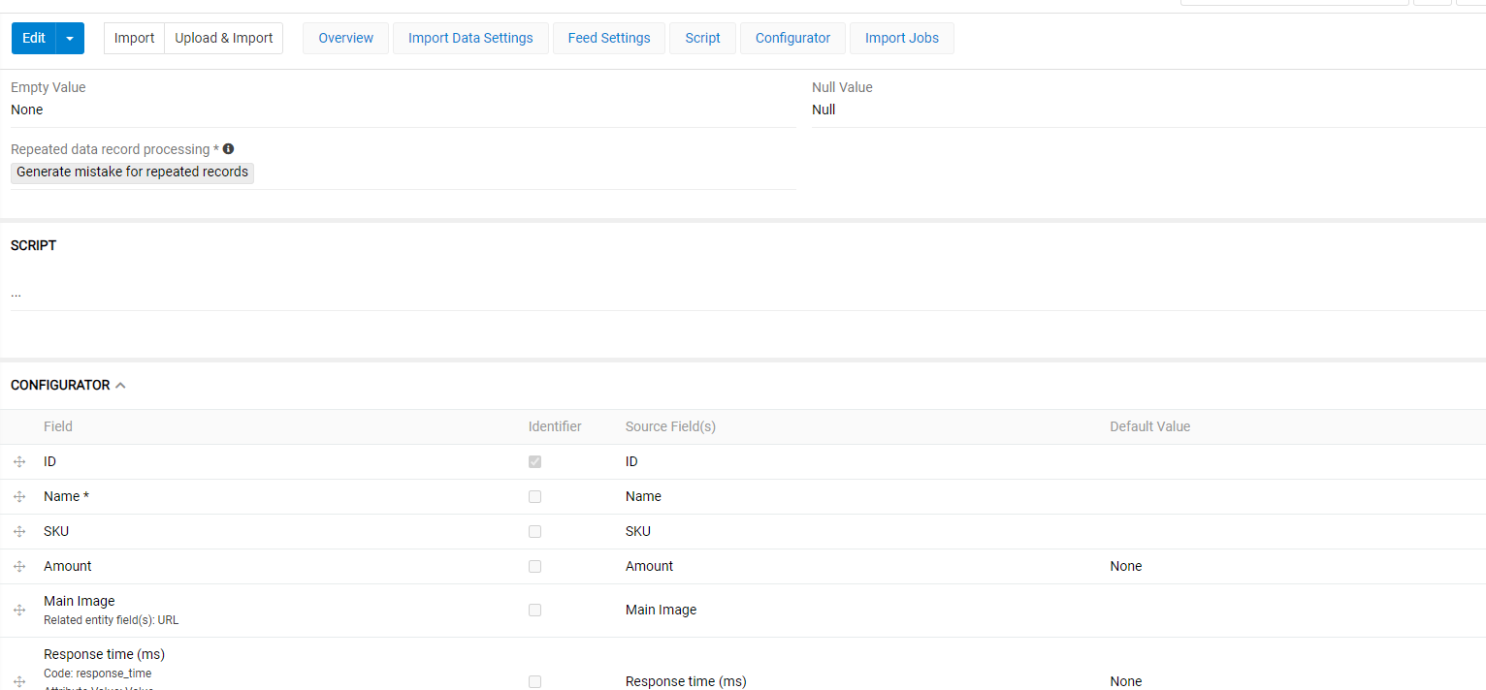The width and height of the screenshot is (1486, 690).
Task: Click the Upload & Import button
Action: pyautogui.click(x=223, y=38)
